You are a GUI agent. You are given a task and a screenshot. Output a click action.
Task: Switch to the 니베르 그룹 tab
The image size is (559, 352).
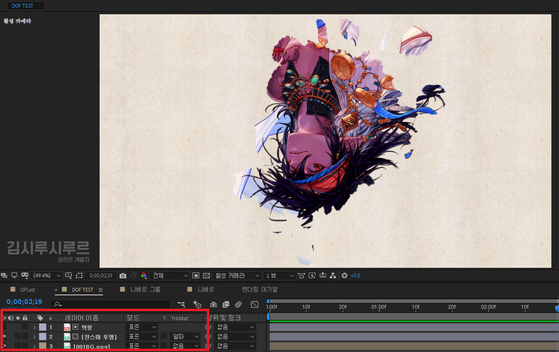[x=145, y=290]
